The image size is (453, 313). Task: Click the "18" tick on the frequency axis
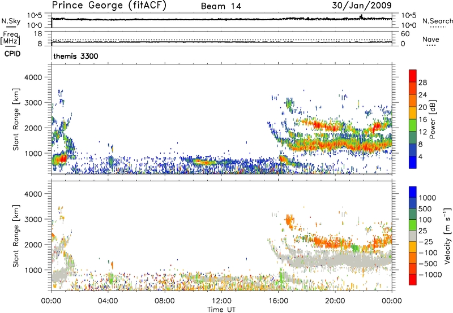(38, 33)
